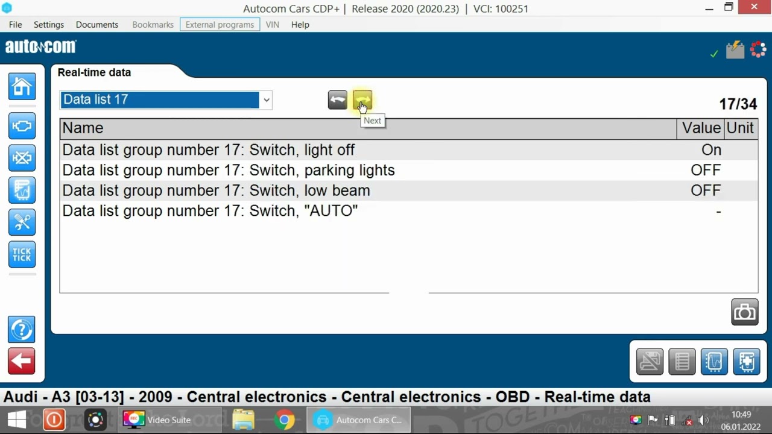
Task: Click the Audi A3 vehicle status bar text
Action: 327,397
